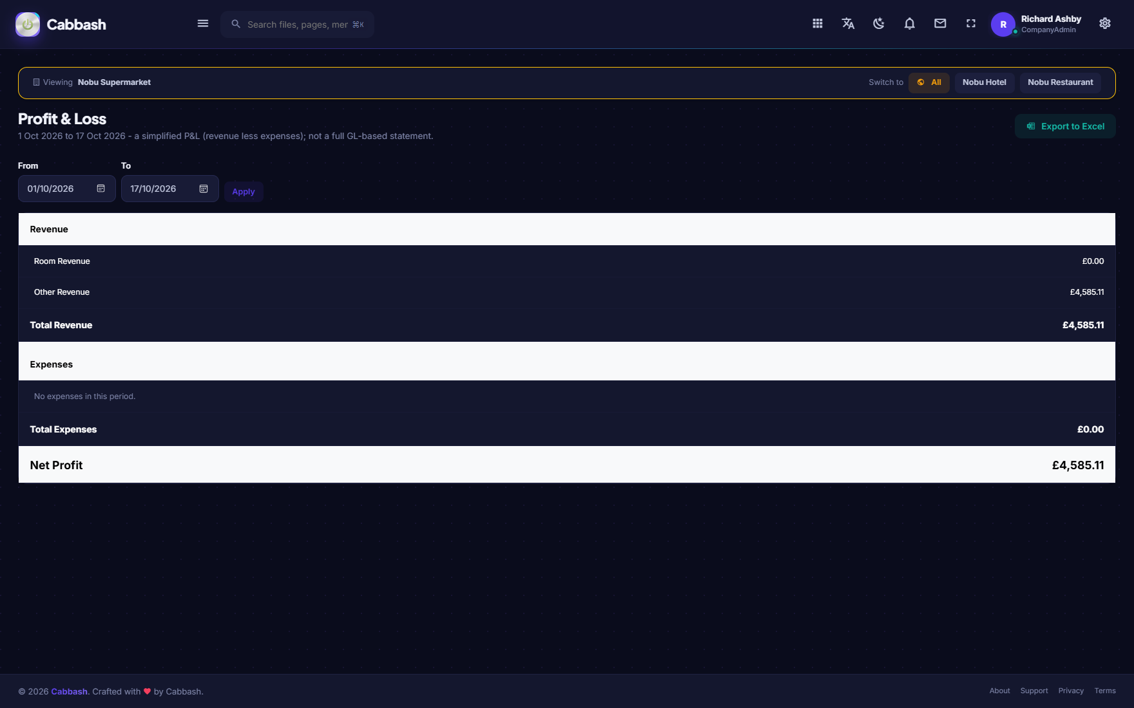Click the building icon beside Viewing

(x=36, y=82)
